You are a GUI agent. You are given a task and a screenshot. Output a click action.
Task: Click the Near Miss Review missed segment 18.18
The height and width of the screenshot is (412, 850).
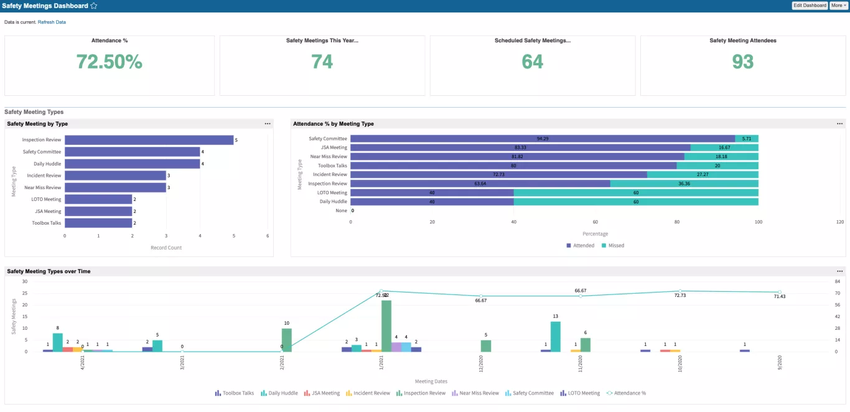tap(721, 157)
